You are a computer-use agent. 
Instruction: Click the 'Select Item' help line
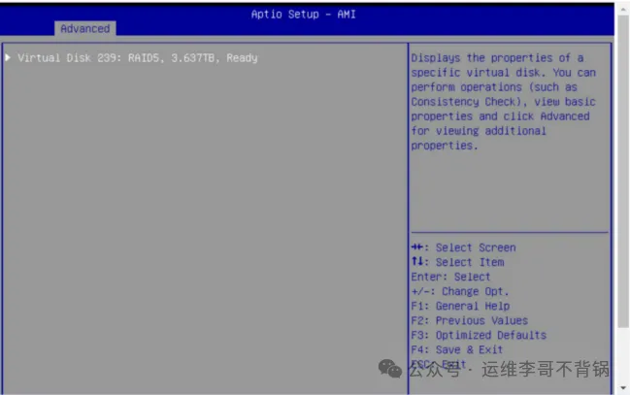point(457,262)
